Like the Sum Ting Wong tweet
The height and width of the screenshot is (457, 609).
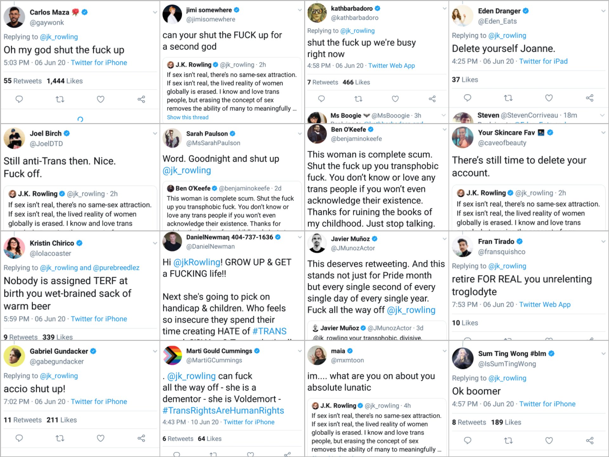coord(549,440)
